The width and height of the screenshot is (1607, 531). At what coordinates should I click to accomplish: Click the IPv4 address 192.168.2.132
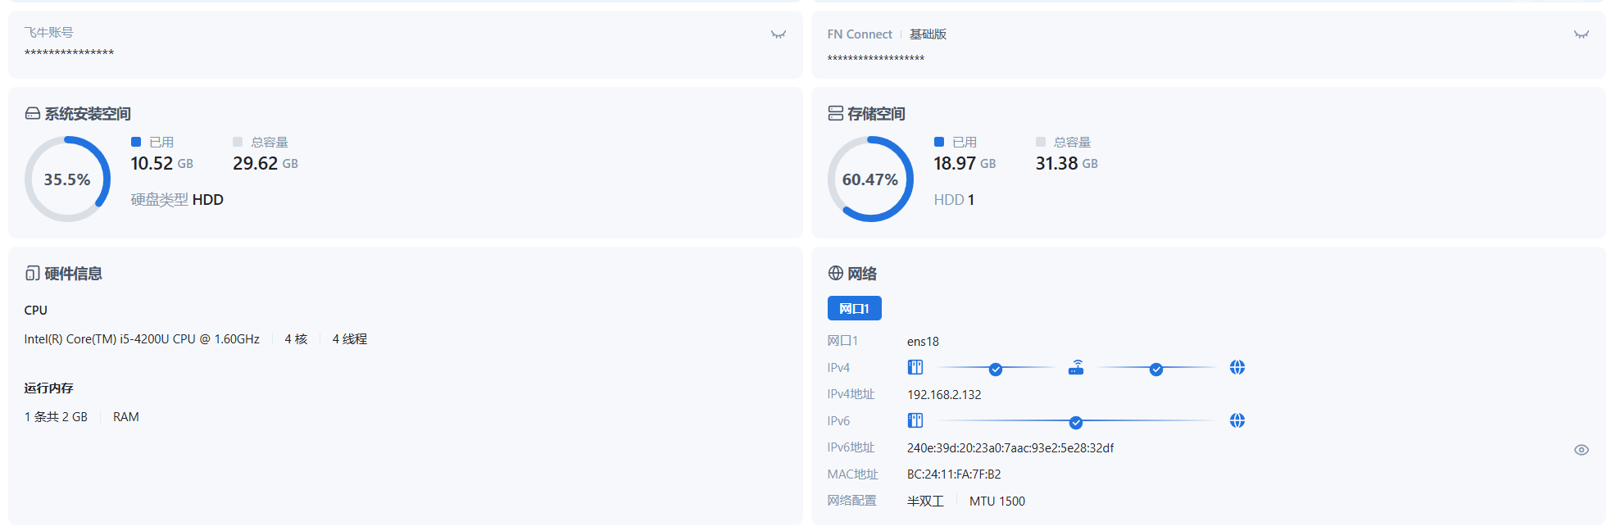click(x=944, y=395)
